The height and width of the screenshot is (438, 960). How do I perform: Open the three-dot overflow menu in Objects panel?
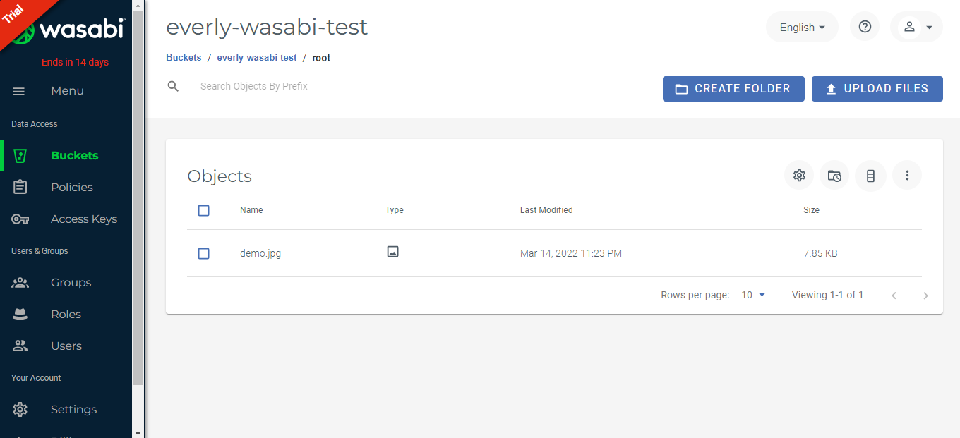point(907,175)
